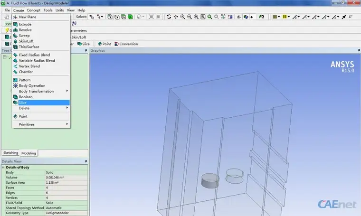Click the grayed Next View magnifier
Image resolution: width=361 pixels, height=216 pixels.
tap(217, 17)
